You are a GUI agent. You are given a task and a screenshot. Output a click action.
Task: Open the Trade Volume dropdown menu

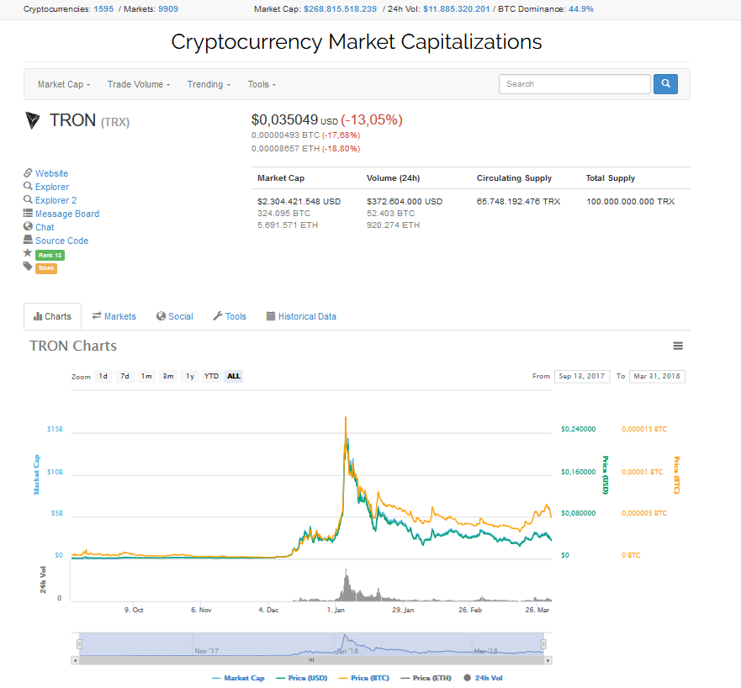pyautogui.click(x=139, y=84)
